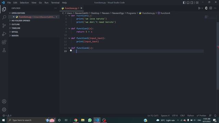Open the File menu

(x=9, y=3)
